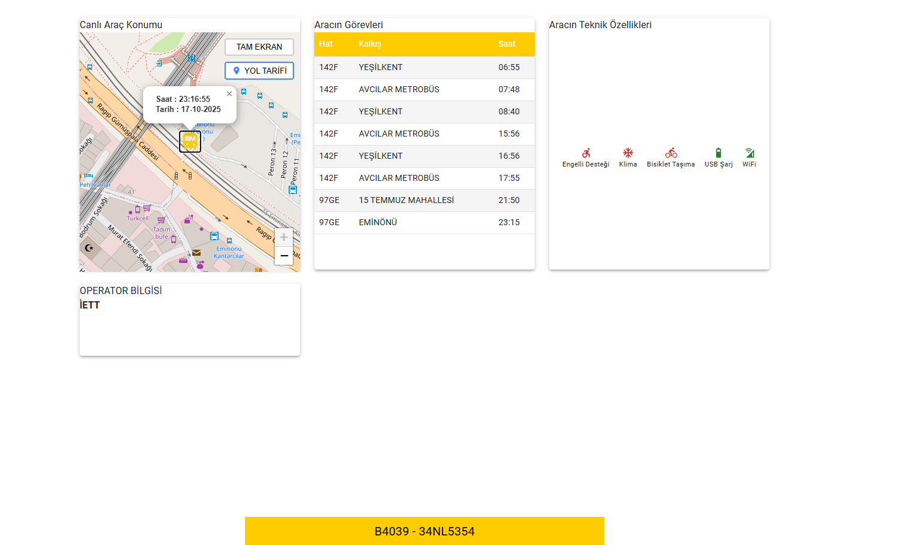Viewport: 900px width, 545px height.
Task: Click the Hat column header
Action: coord(326,44)
